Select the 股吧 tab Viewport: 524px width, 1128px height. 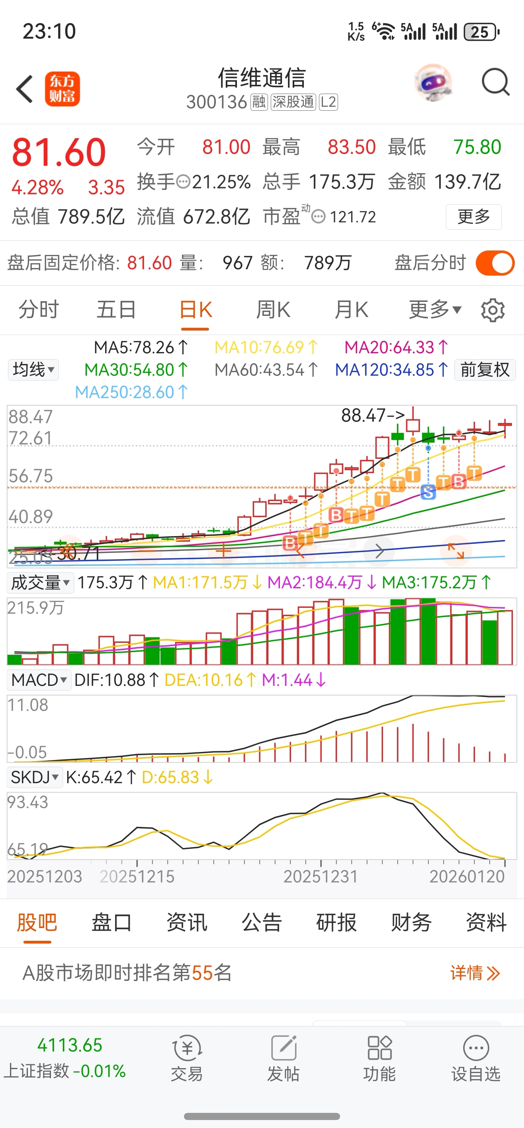tap(37, 922)
